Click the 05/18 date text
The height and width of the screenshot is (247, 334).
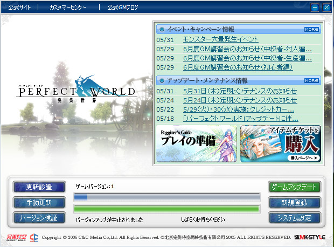click(x=165, y=119)
